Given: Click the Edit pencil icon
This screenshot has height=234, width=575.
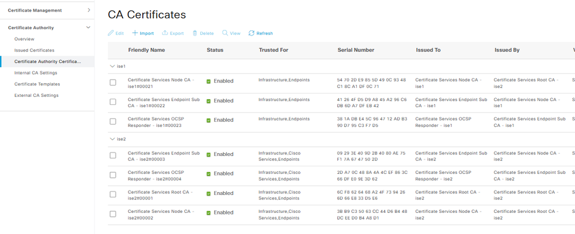Looking at the screenshot, I should 111,33.
